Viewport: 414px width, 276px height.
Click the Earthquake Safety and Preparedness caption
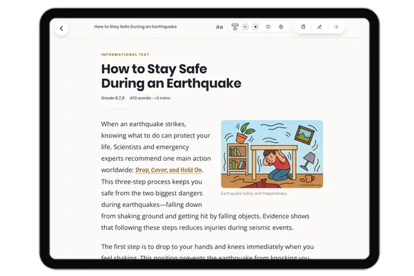(254, 193)
